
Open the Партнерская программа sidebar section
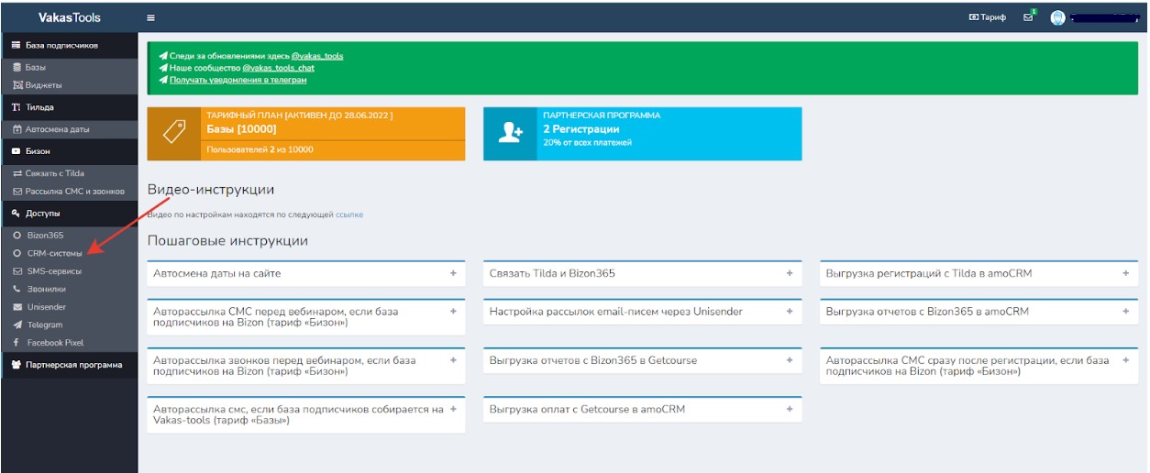[x=73, y=365]
